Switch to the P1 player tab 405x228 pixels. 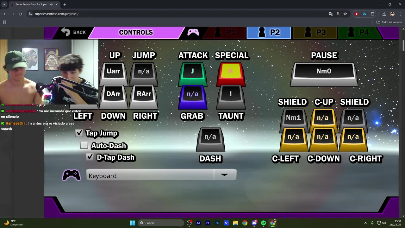225,32
